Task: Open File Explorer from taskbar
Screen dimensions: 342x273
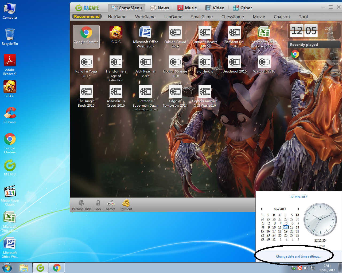Action: point(24,268)
